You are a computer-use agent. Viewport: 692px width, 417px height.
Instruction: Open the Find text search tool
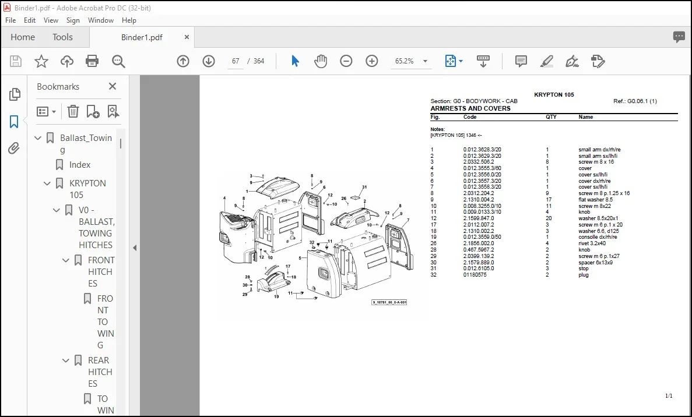[118, 61]
